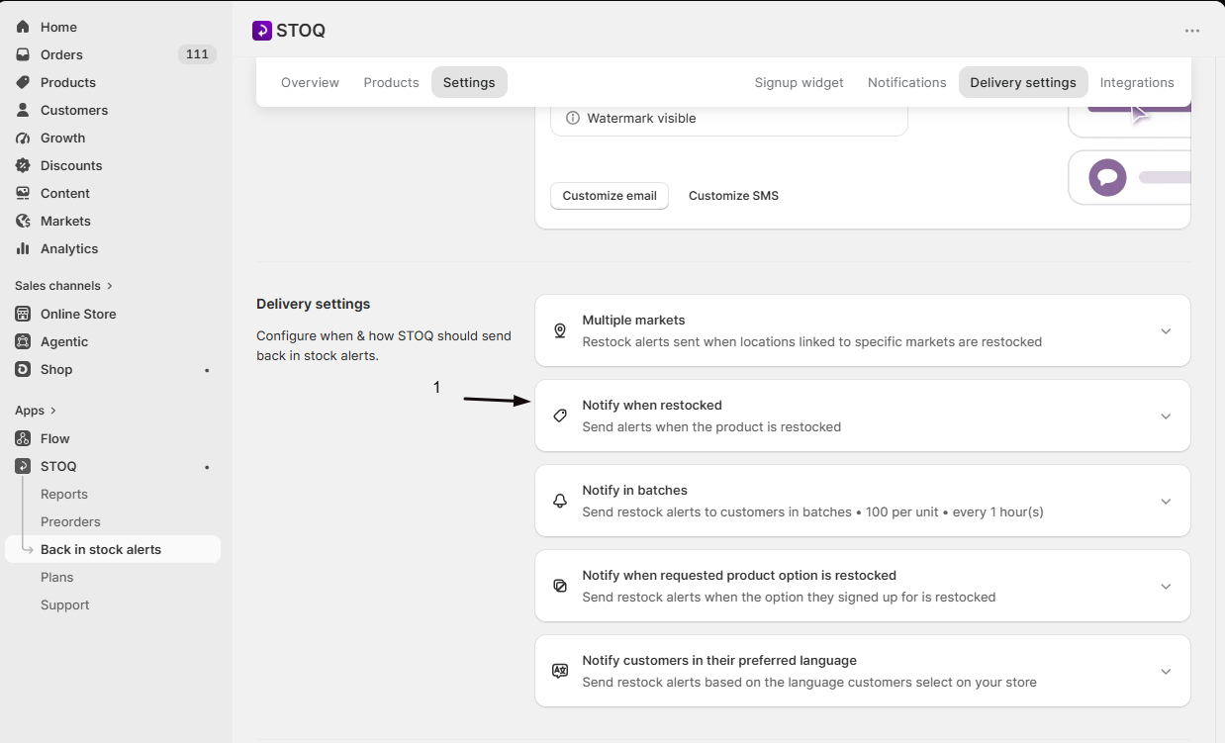Click the Watermark visible info icon
The width and height of the screenshot is (1225, 743).
[573, 118]
